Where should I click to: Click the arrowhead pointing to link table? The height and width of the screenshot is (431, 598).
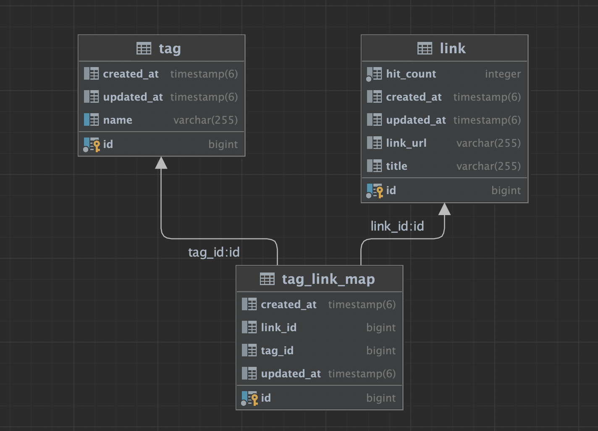[444, 209]
